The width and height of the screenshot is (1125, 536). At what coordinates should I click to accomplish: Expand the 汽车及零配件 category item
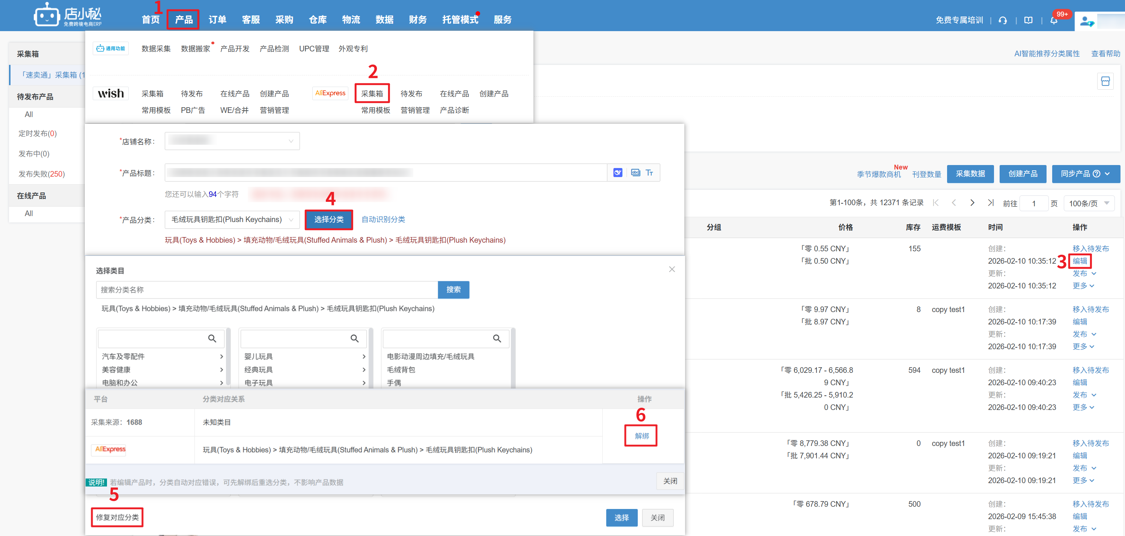(162, 357)
